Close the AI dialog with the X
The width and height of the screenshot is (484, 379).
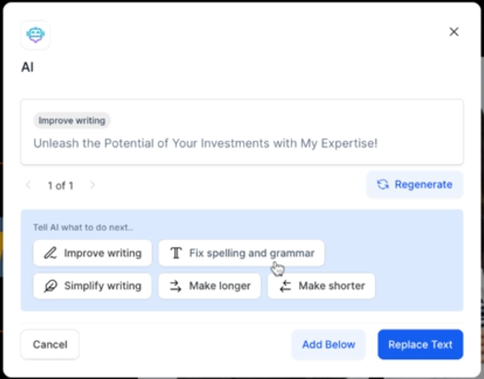click(x=454, y=32)
